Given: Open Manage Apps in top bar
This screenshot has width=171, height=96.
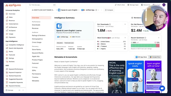Looking at the screenshot, I should pyautogui.click(x=133, y=5).
